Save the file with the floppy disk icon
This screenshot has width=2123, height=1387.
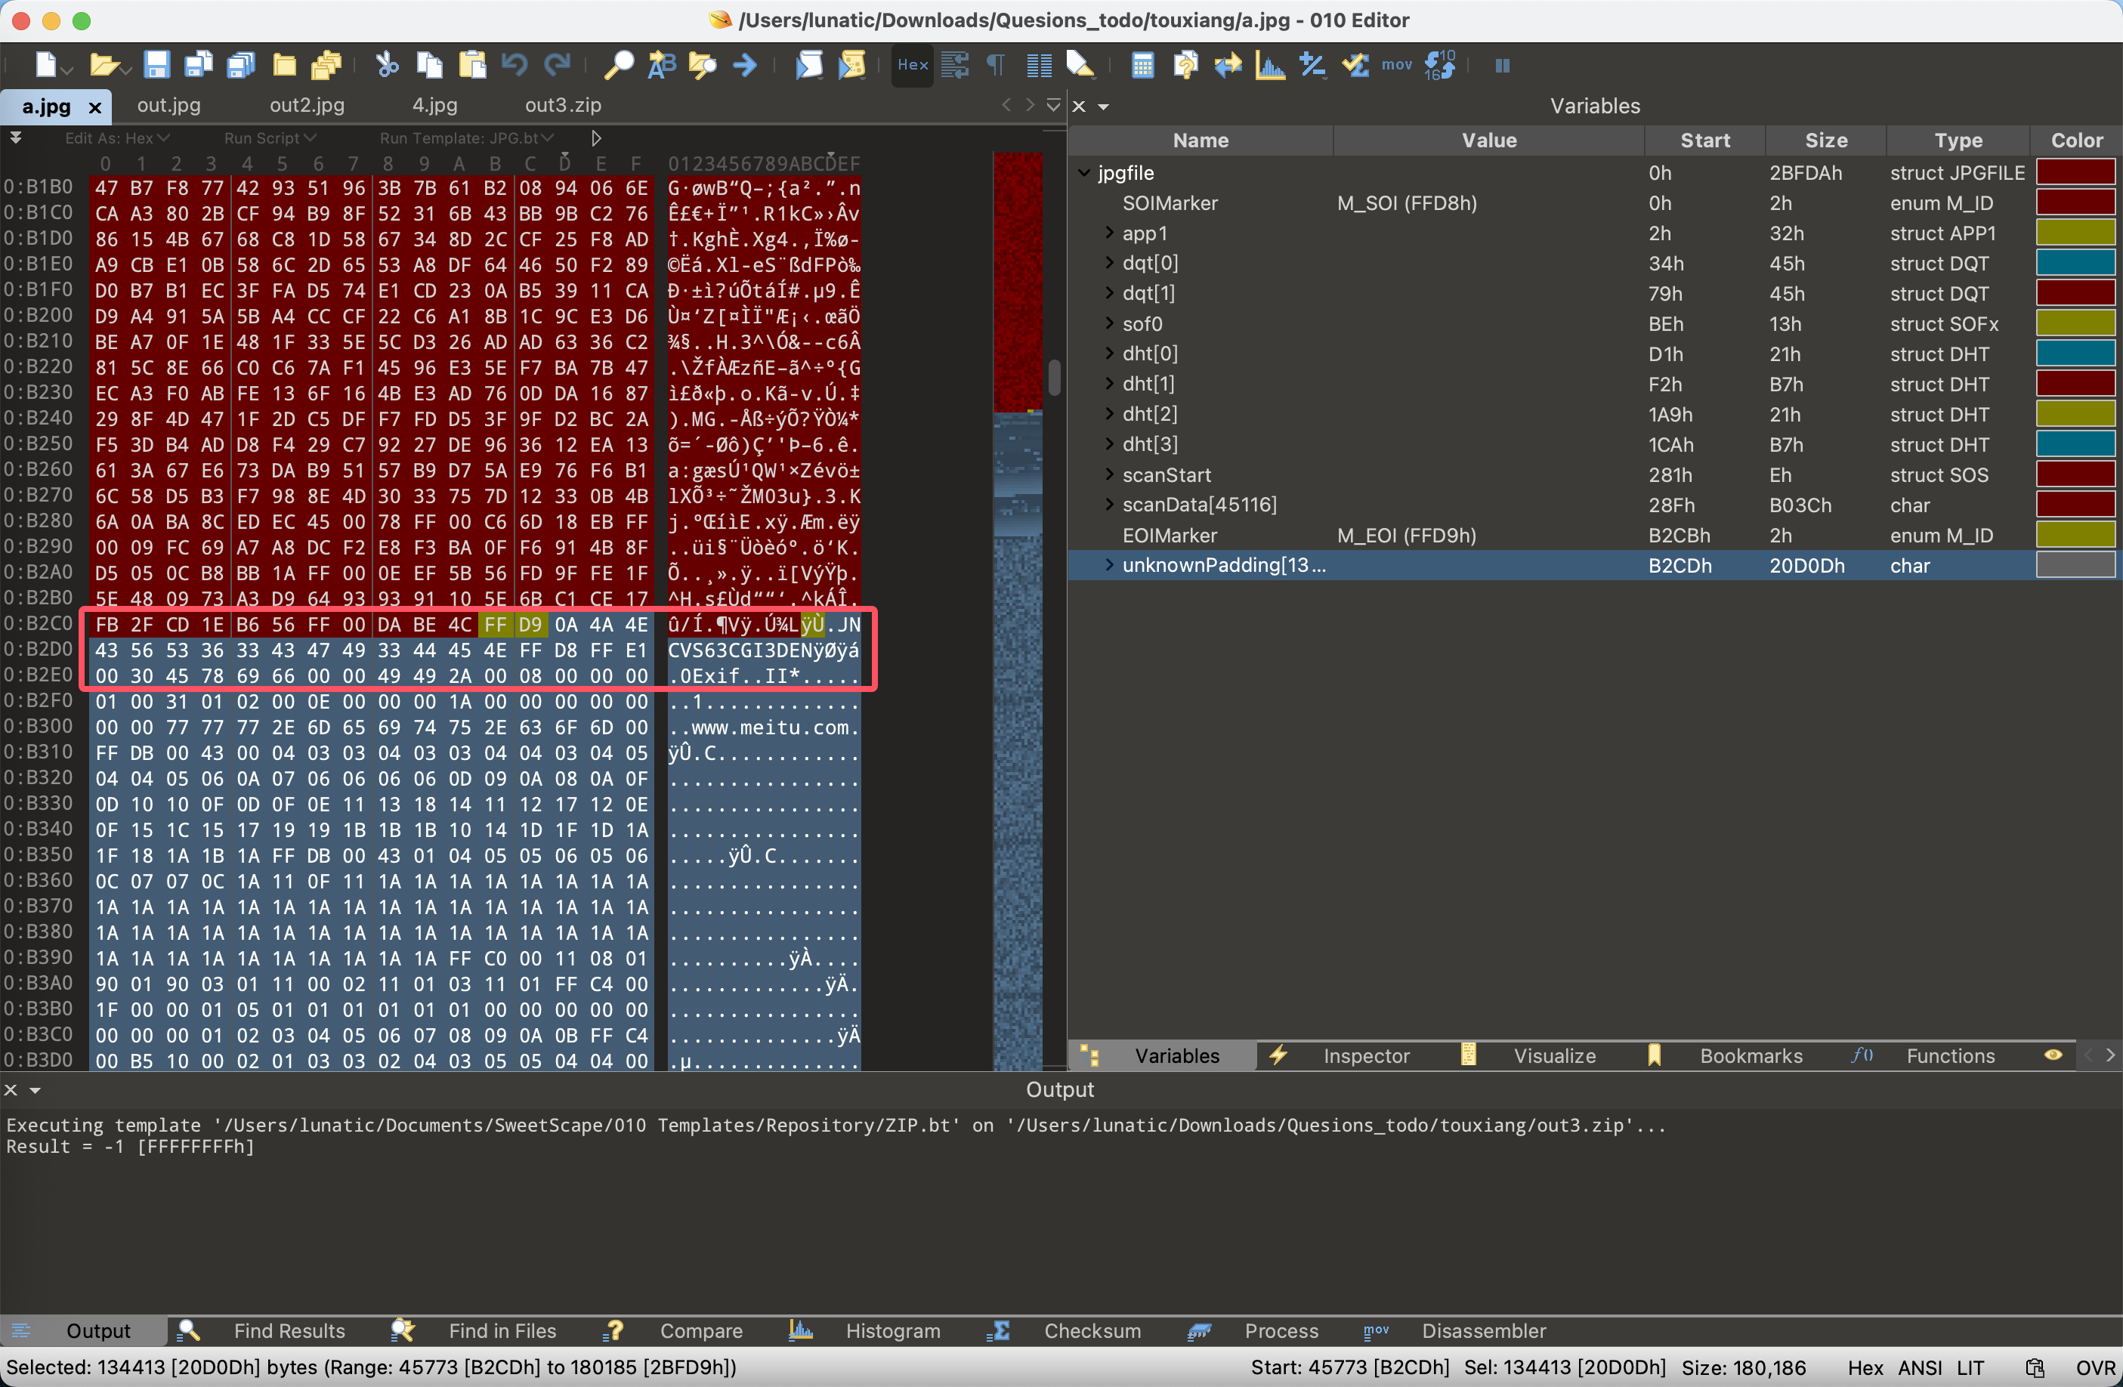[156, 65]
